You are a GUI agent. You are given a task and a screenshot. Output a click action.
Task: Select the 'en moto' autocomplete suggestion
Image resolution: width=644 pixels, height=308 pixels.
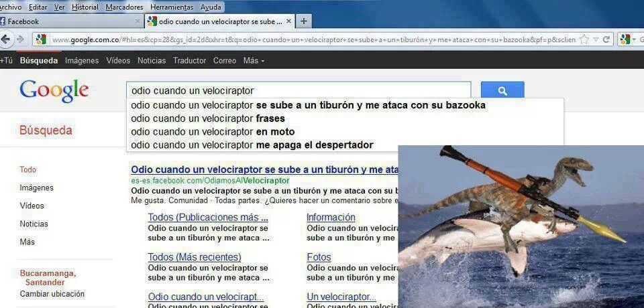coord(213,132)
